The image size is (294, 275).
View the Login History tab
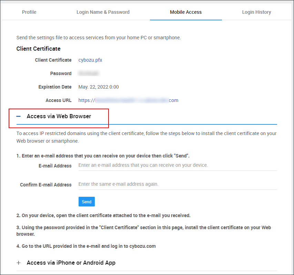click(x=256, y=12)
